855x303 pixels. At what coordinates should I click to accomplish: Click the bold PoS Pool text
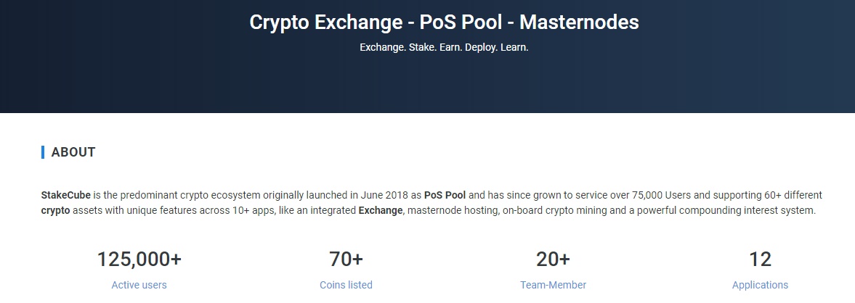(445, 195)
